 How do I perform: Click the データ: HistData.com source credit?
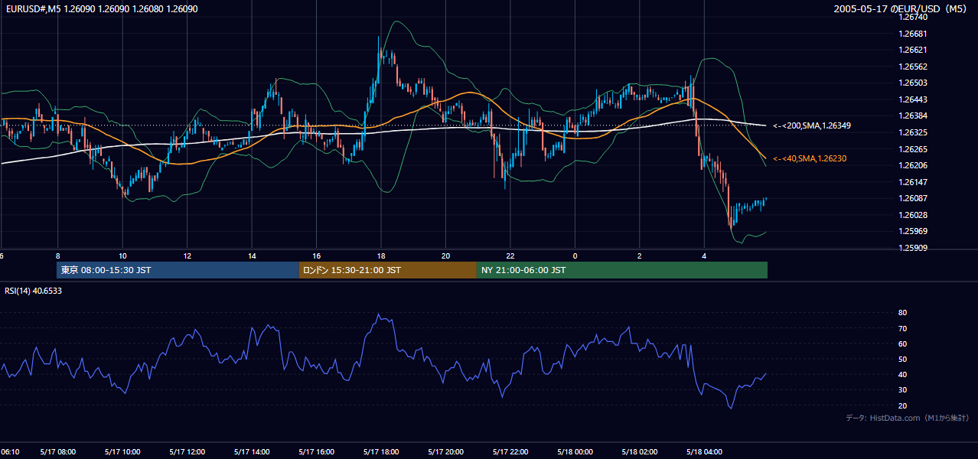[x=907, y=418]
